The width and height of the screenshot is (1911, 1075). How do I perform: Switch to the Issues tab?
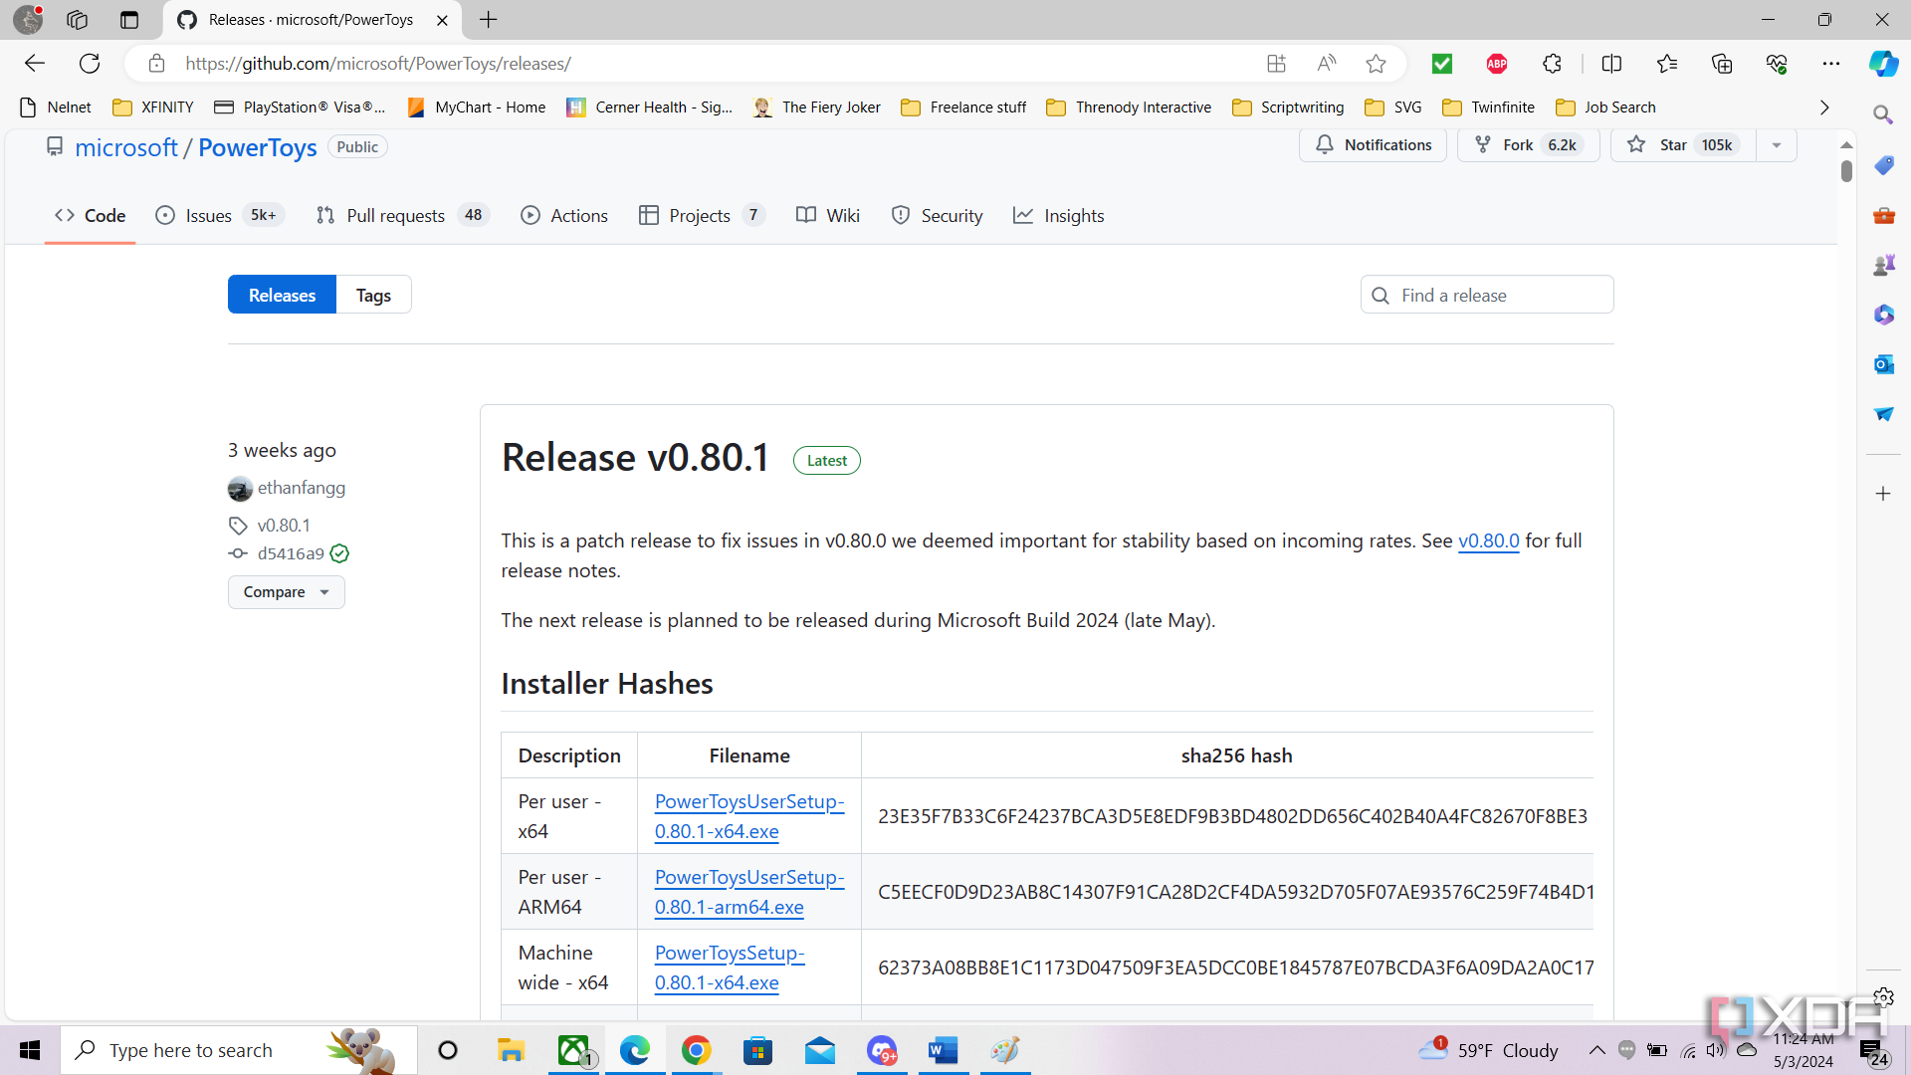pos(220,216)
